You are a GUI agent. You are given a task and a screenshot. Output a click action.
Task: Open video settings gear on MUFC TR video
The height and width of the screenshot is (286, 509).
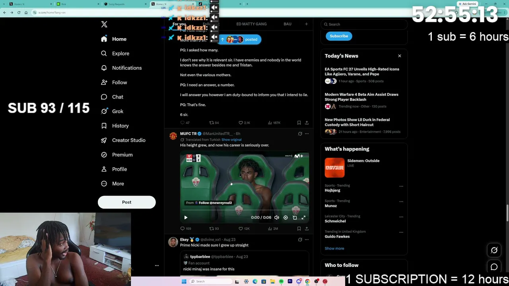pyautogui.click(x=286, y=217)
